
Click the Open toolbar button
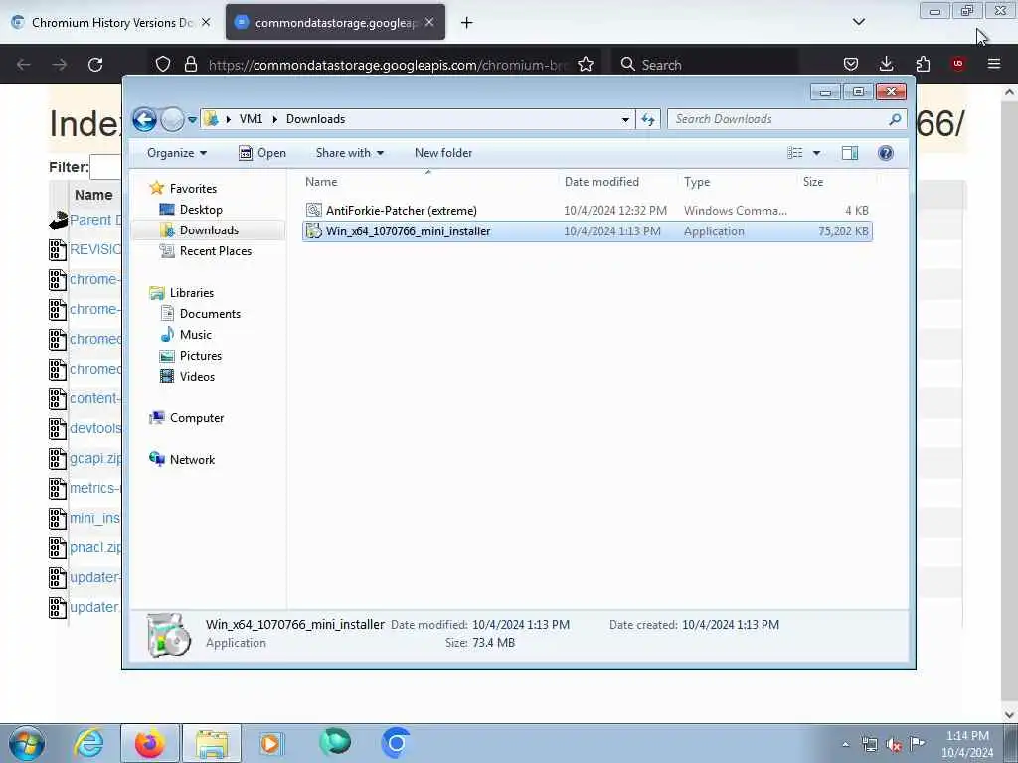[262, 152]
